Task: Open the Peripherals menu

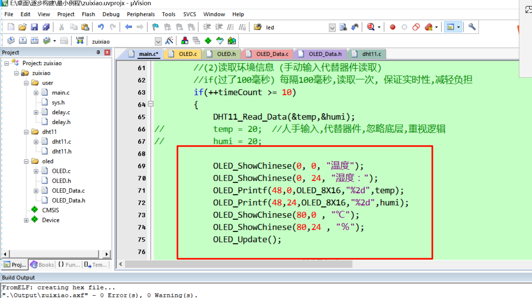Action: click(141, 14)
